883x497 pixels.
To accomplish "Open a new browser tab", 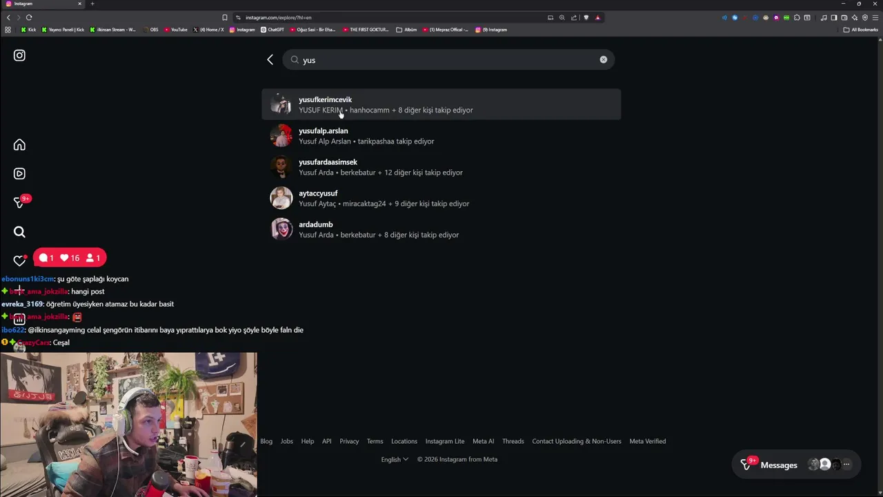I will [x=92, y=3].
